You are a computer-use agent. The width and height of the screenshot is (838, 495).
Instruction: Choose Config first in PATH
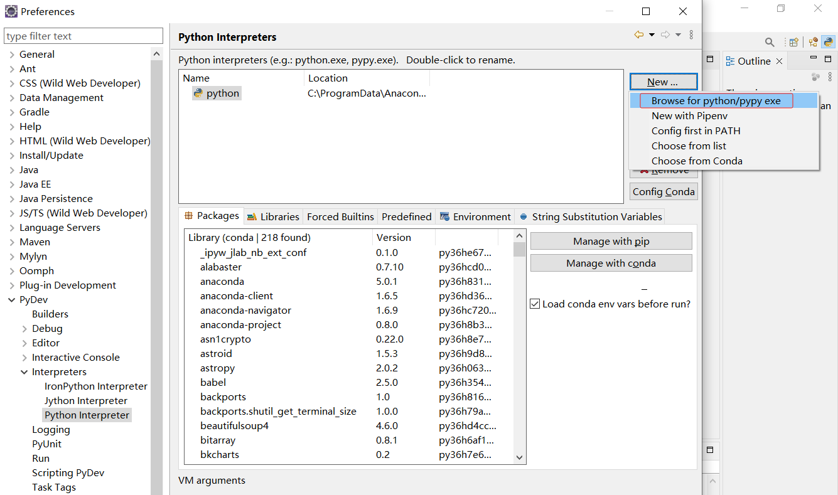point(724,130)
